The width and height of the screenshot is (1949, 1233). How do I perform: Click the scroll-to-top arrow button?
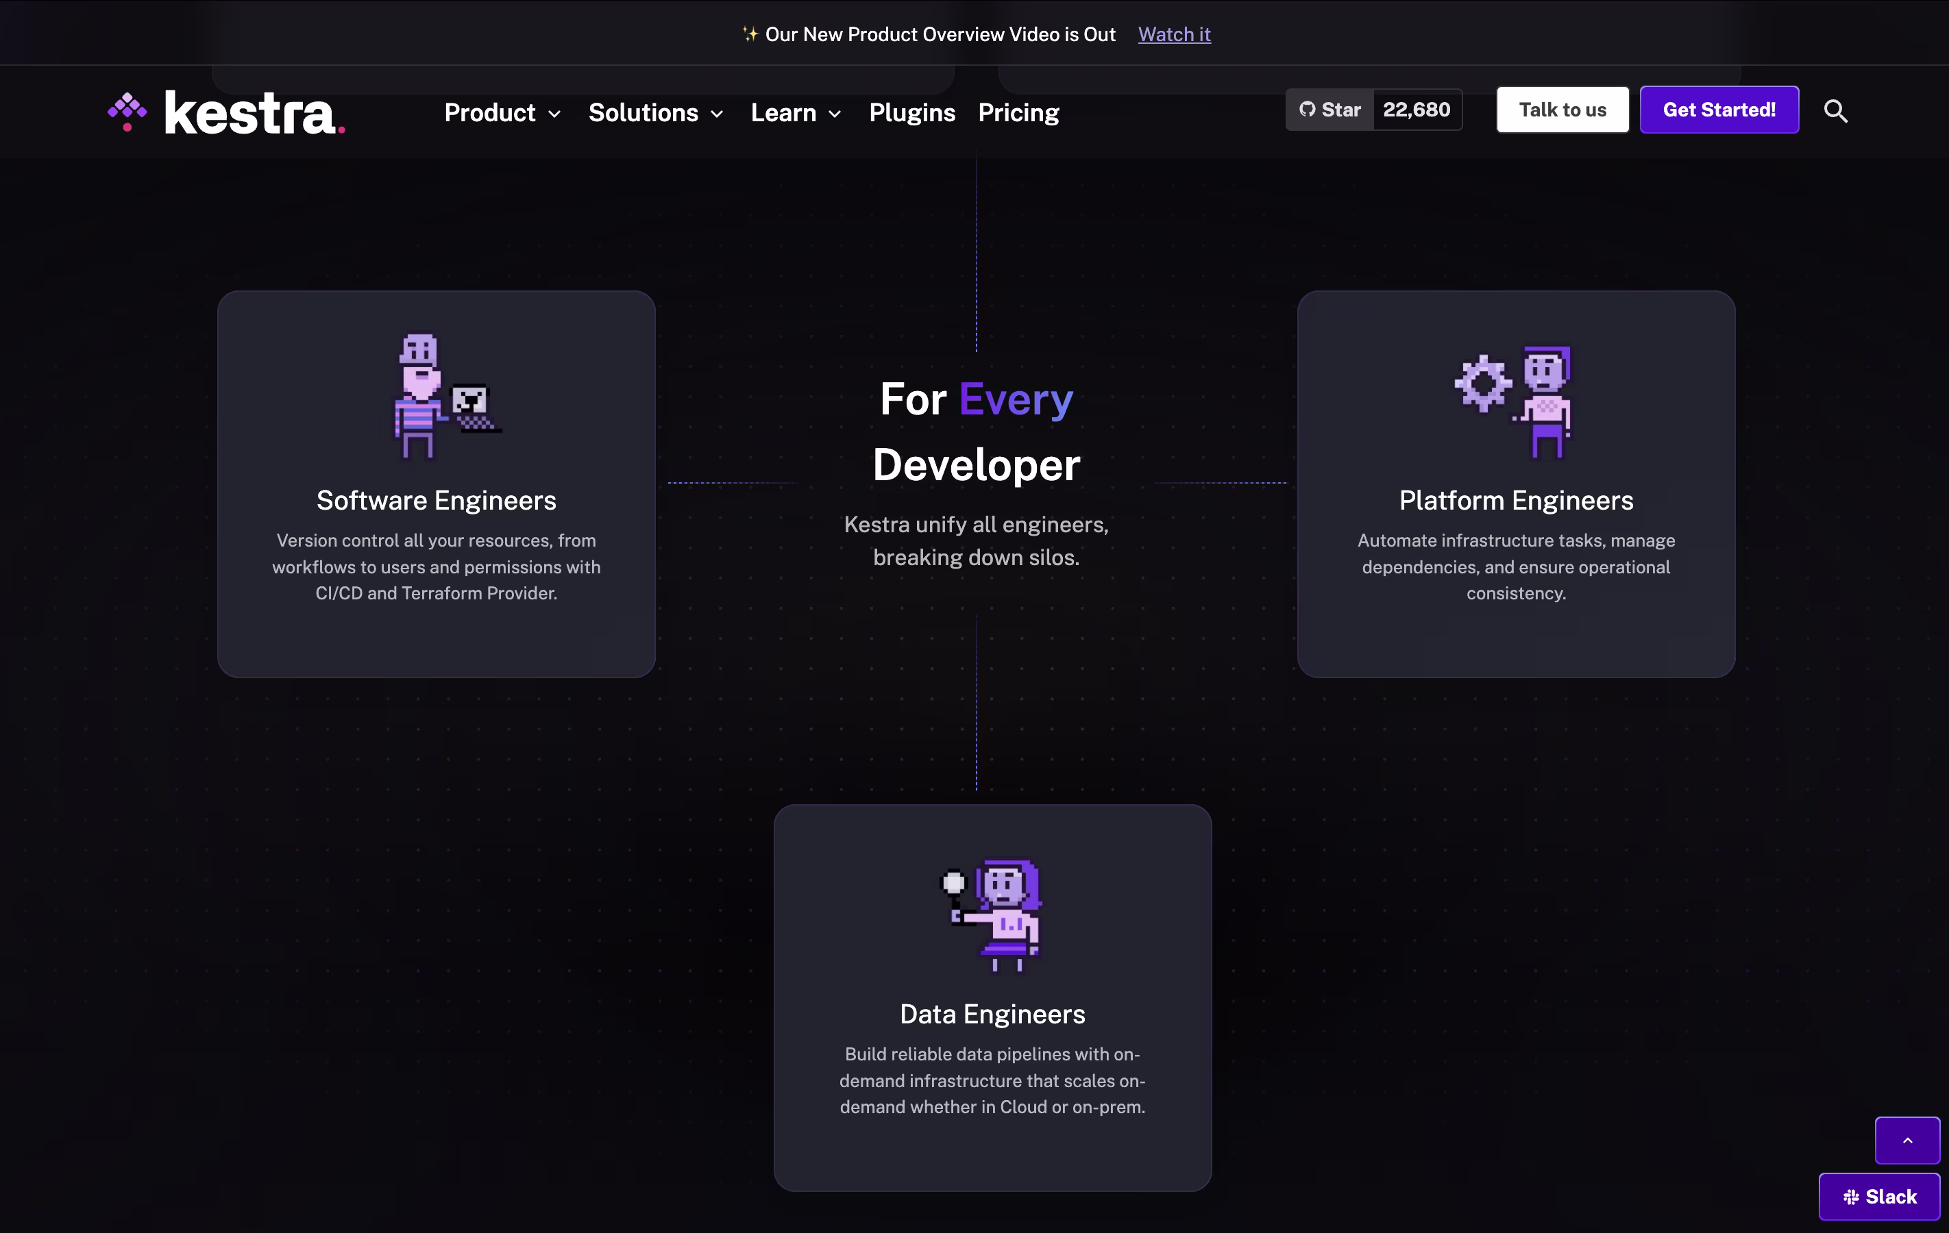[1907, 1140]
